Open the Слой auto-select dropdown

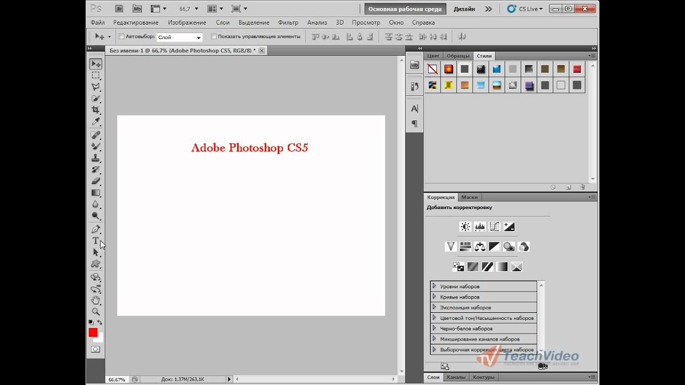coord(179,37)
